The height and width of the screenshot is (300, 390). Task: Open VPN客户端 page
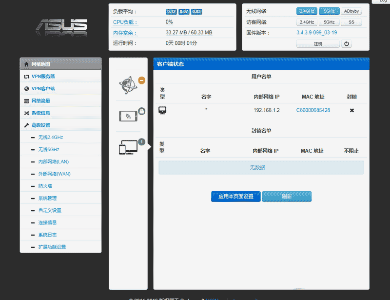[60, 89]
